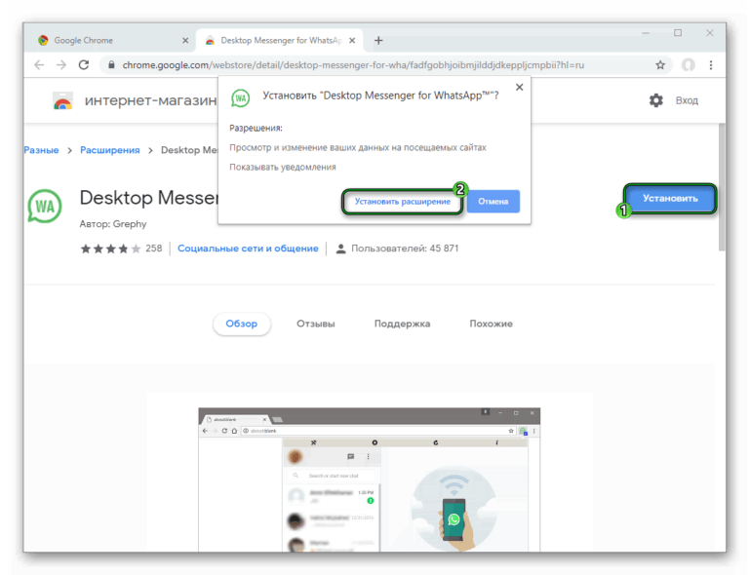Minimize the Chrome window
The width and height of the screenshot is (749, 575).
click(646, 33)
